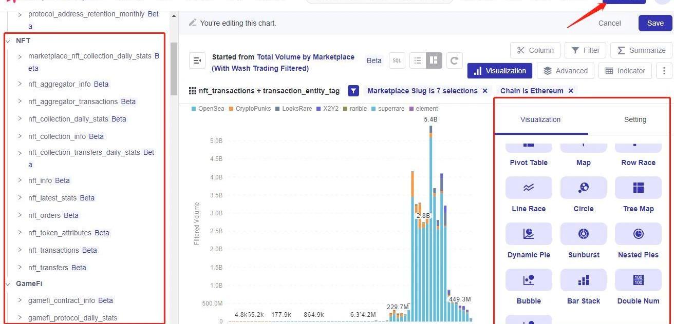
Task: Switch to the Visualization tab in side panel
Action: coord(540,119)
